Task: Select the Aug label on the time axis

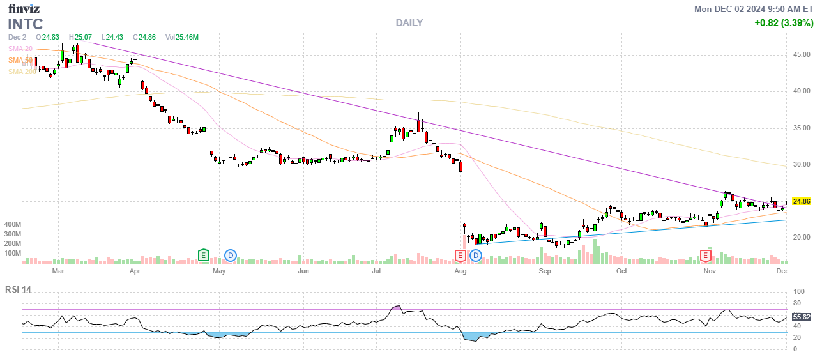Action: click(x=460, y=271)
